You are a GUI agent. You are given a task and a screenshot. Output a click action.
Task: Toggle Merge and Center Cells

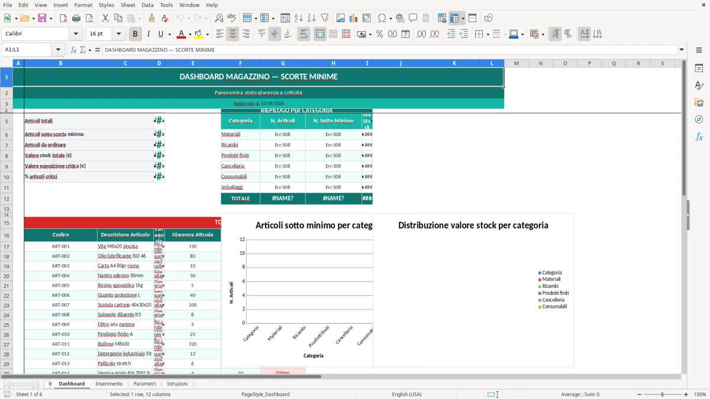click(x=320, y=34)
